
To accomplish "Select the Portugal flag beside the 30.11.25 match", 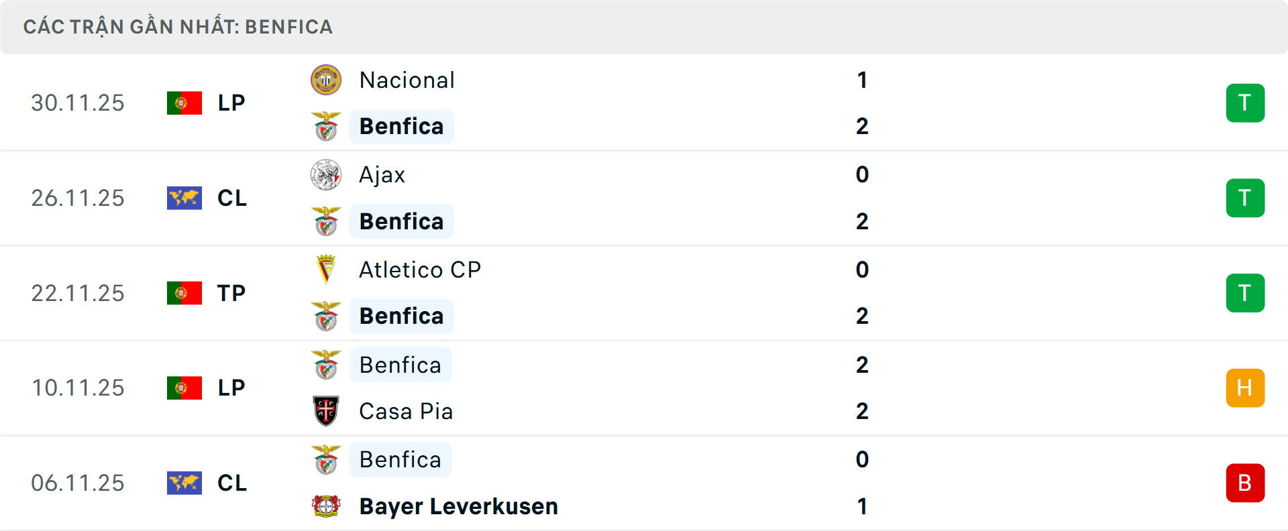I will pyautogui.click(x=184, y=103).
